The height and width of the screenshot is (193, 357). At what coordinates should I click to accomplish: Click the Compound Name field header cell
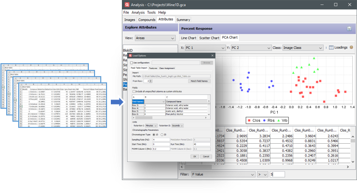click(x=186, y=102)
